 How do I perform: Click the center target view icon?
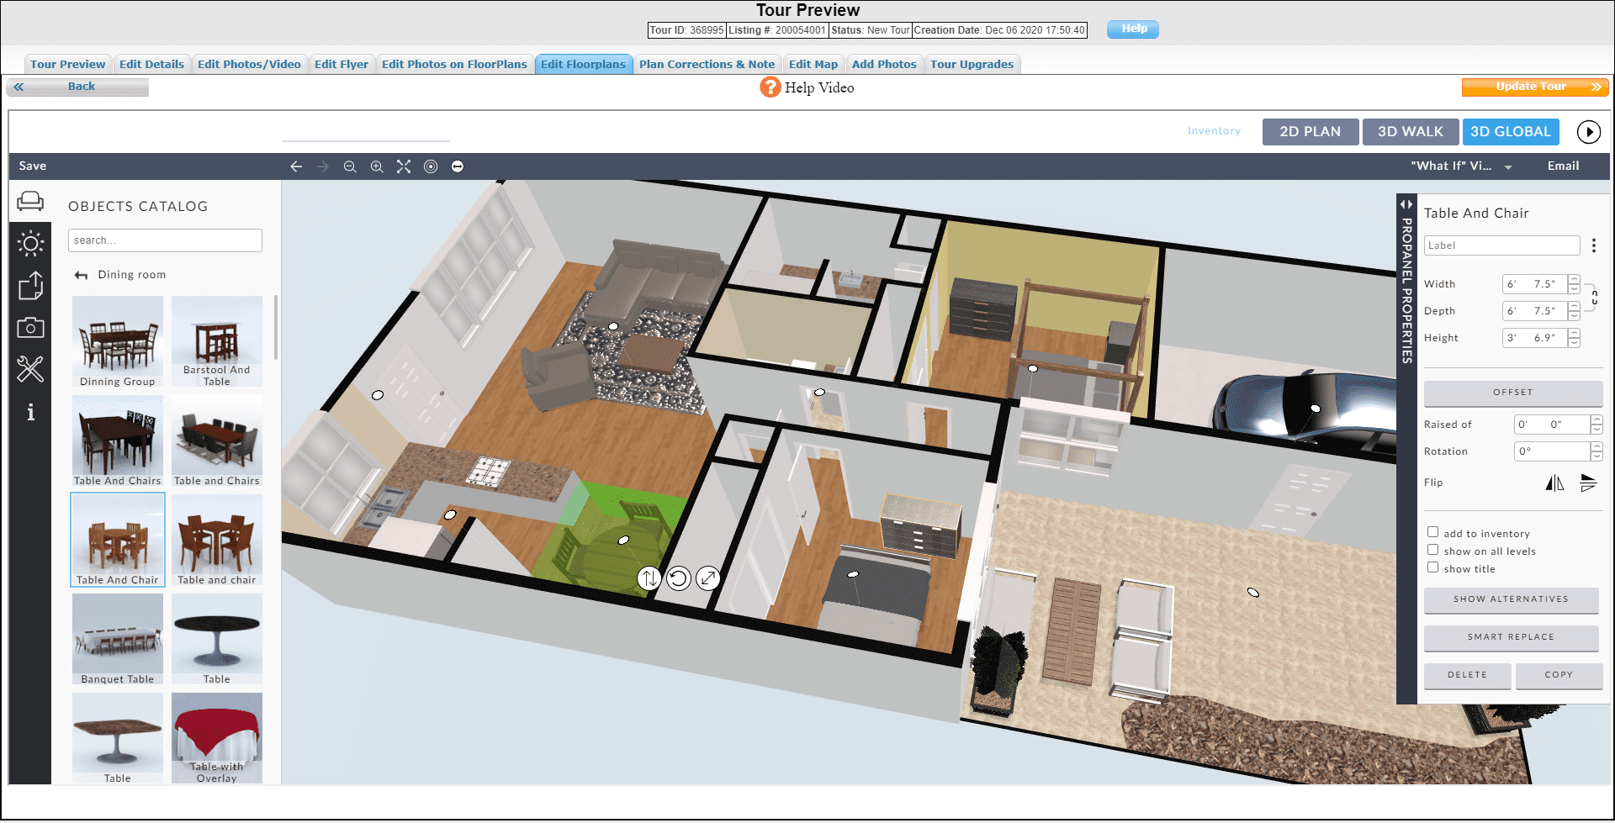[x=431, y=166]
